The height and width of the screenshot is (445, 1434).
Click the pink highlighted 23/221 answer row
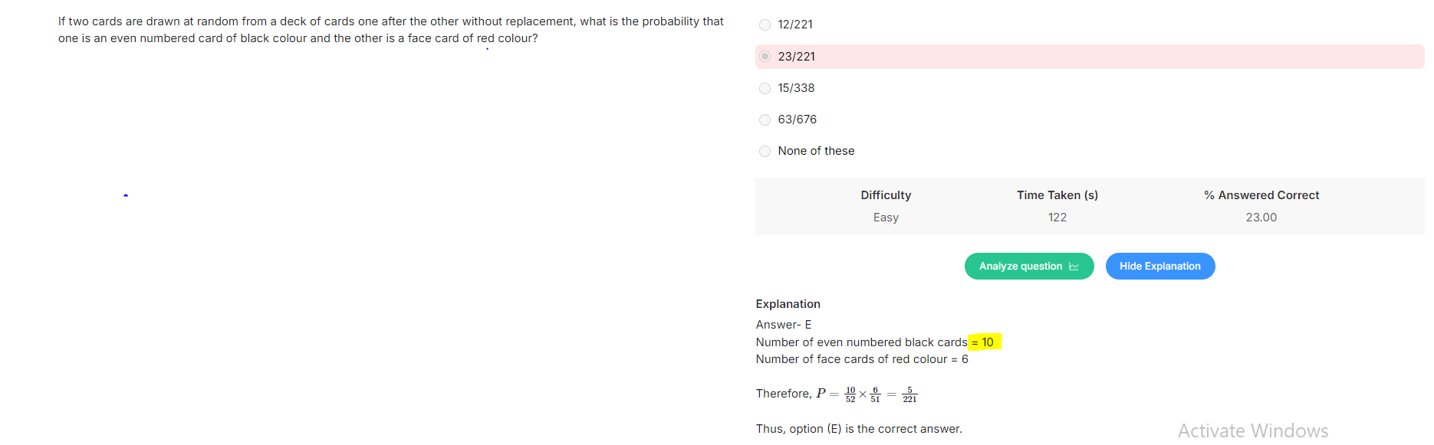pyautogui.click(x=1090, y=57)
